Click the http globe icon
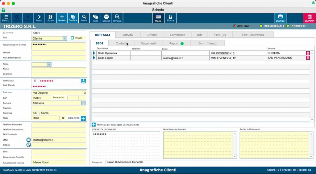Image resolution: width=316 pixels, height=174 pixels. point(29,145)
